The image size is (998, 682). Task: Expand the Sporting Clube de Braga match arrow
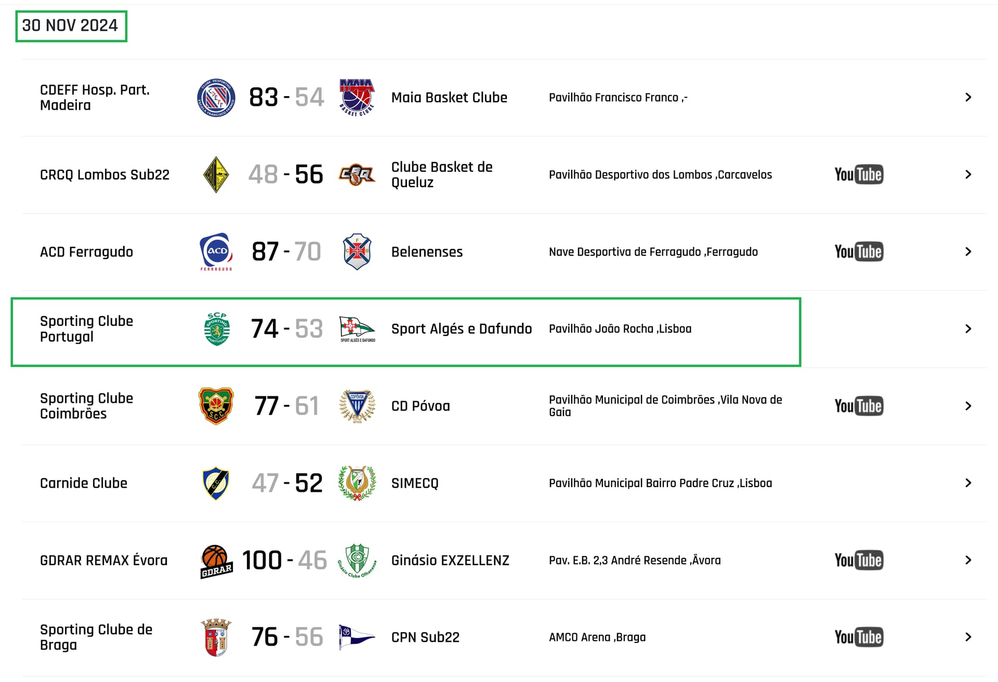(x=968, y=637)
